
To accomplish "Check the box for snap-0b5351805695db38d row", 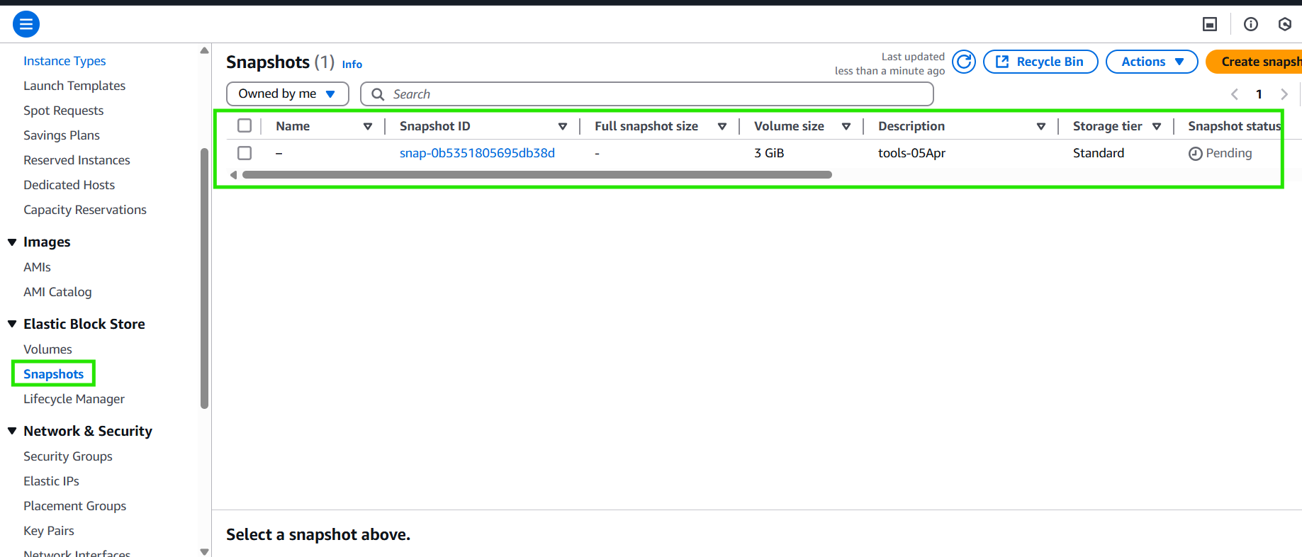I will tap(245, 153).
